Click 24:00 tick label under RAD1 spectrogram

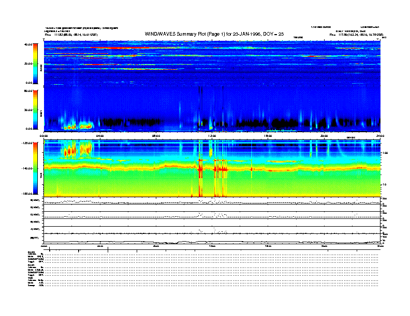tap(380, 136)
